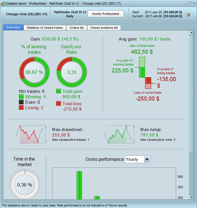Open the Closed positions list tab
The width and height of the screenshot is (197, 208).
pos(104,28)
